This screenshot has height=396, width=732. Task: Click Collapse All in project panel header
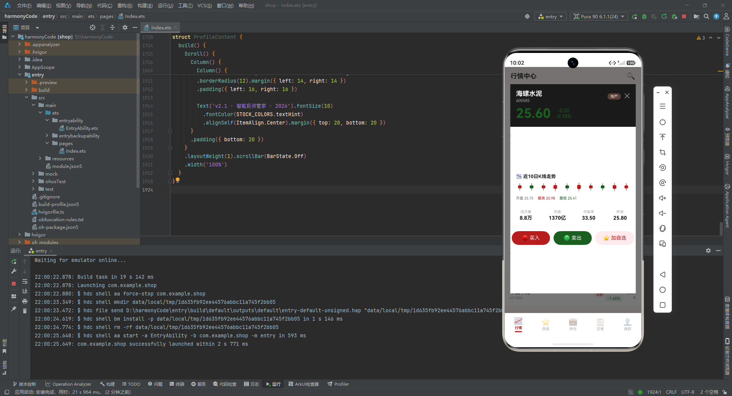pos(112,27)
